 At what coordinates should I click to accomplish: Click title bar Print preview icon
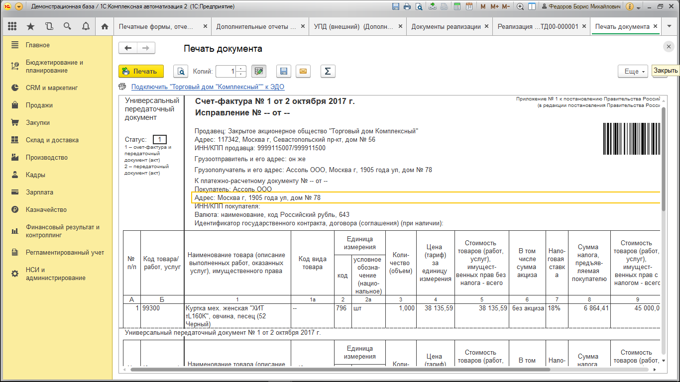pyautogui.click(x=419, y=6)
